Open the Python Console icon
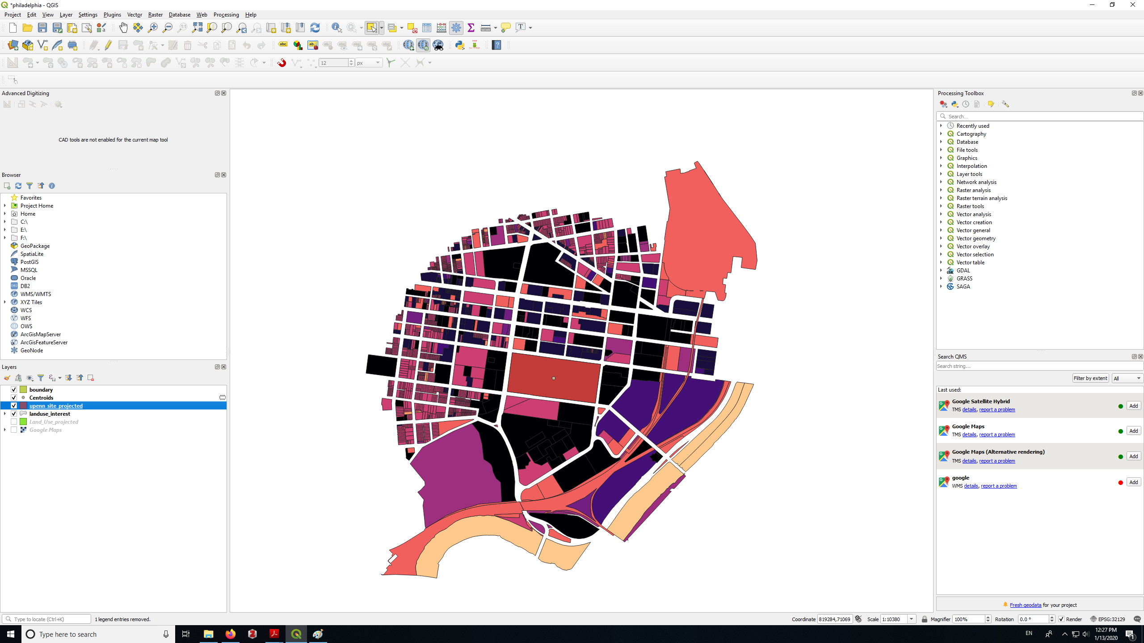The width and height of the screenshot is (1144, 643). 459,45
